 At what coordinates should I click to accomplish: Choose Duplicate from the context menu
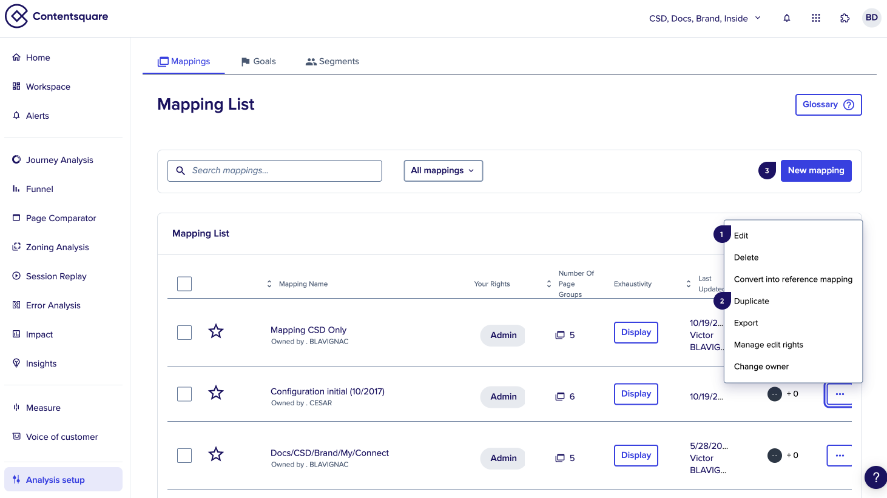pyautogui.click(x=751, y=300)
